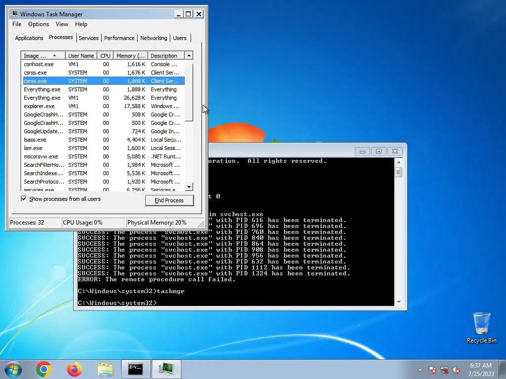The image size is (506, 379).
Task: Click the Task Manager title bar icon
Action: [14, 14]
